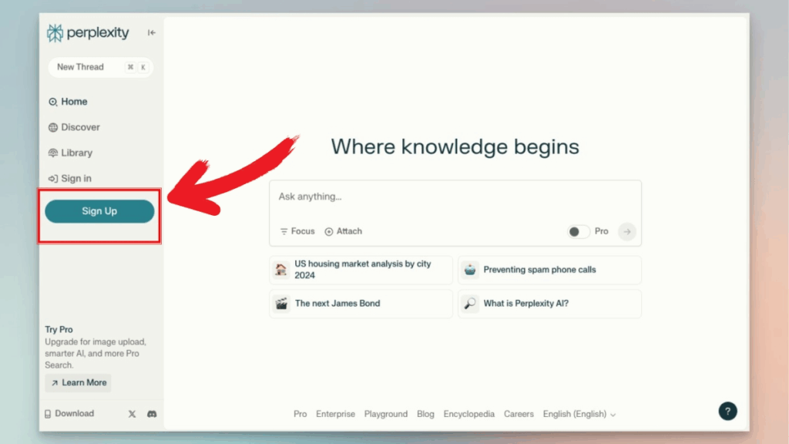Submit query with the arrow button
The height and width of the screenshot is (444, 789).
click(x=627, y=231)
